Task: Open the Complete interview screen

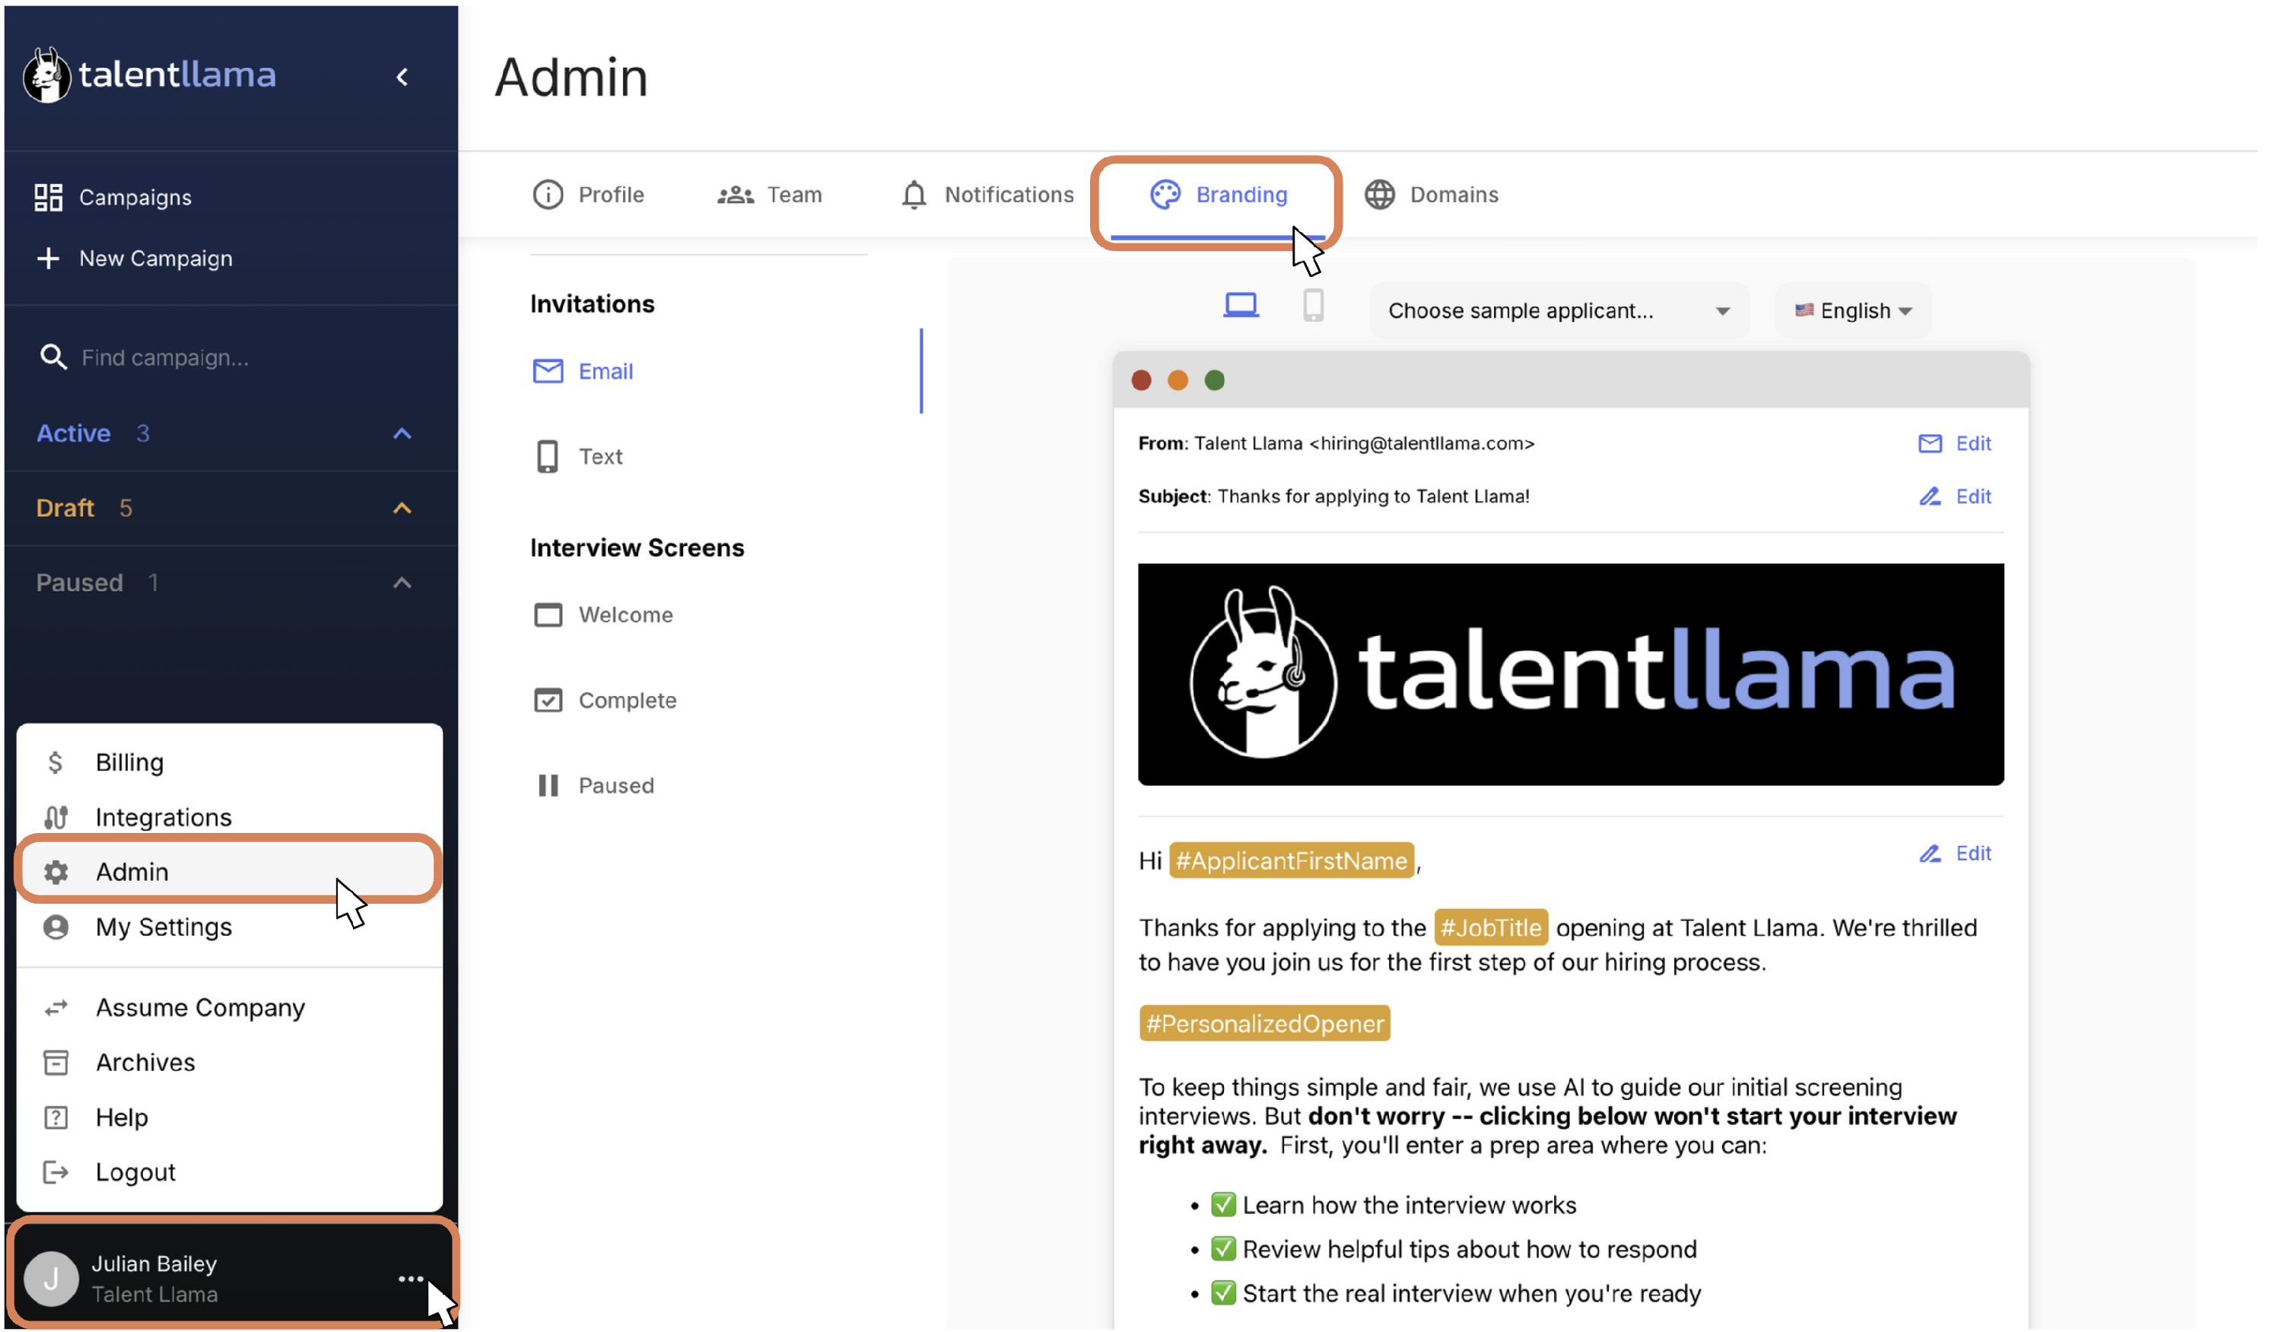Action: [627, 700]
